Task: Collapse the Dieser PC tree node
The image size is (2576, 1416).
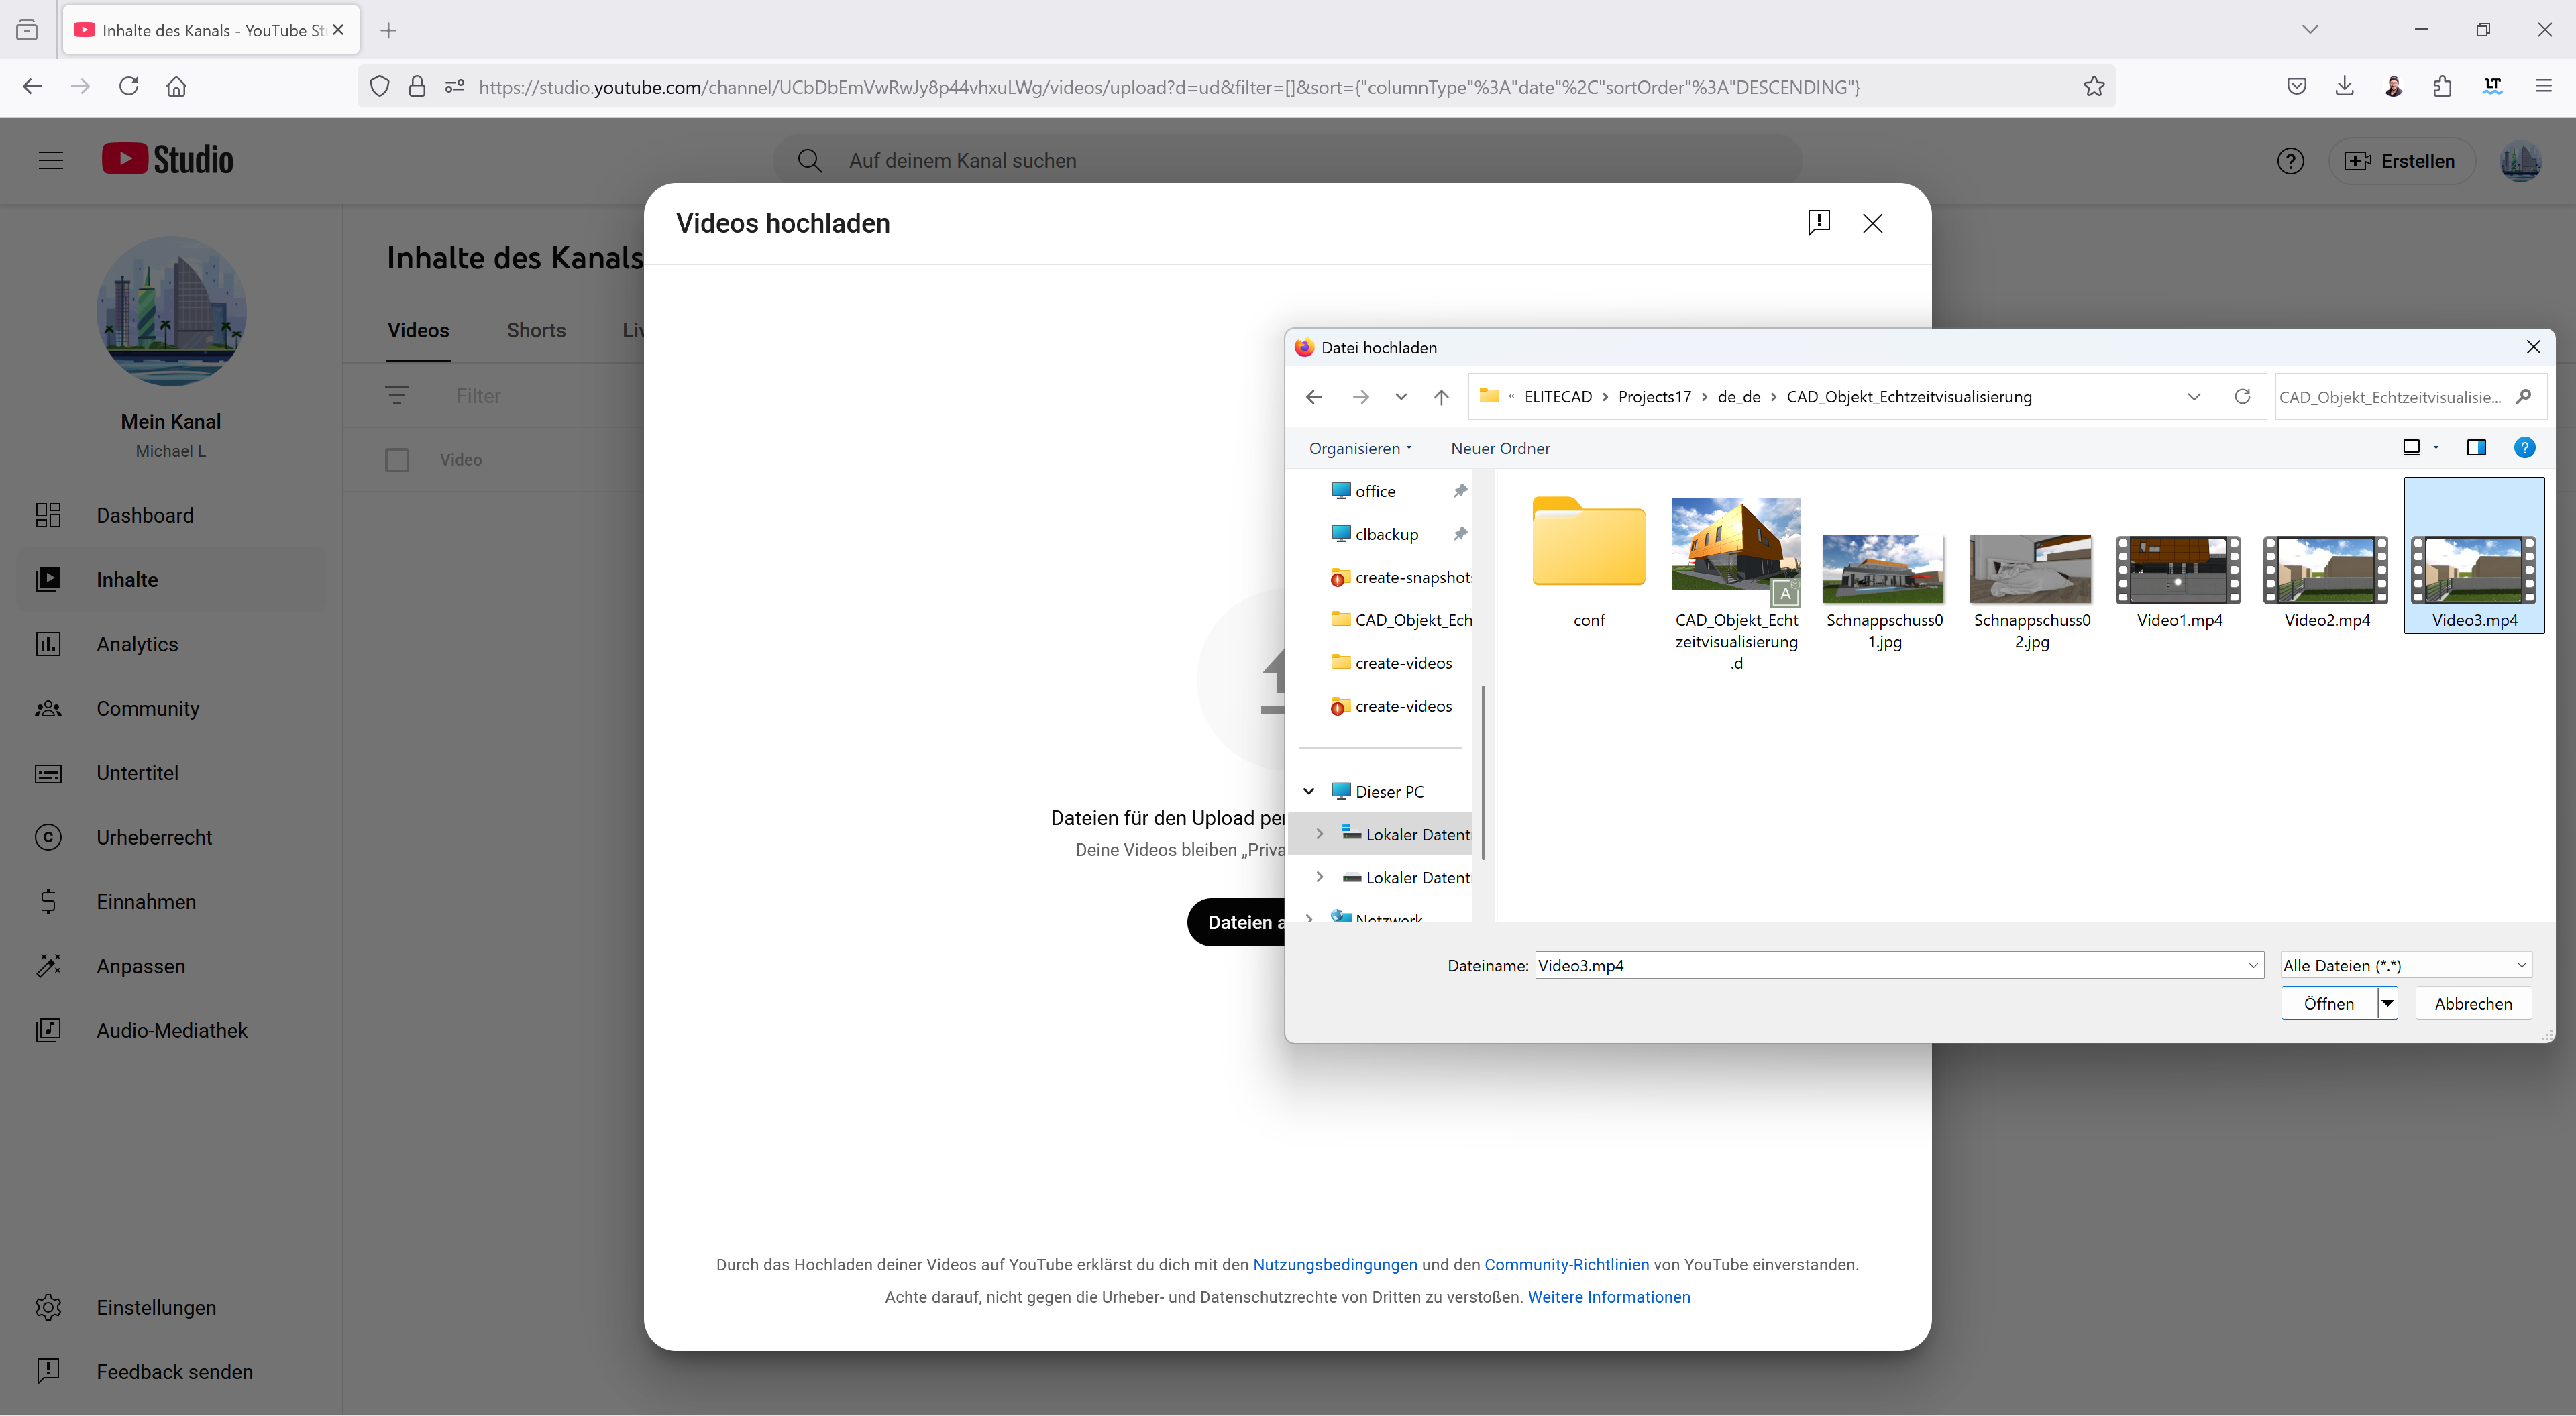Action: pos(1308,791)
